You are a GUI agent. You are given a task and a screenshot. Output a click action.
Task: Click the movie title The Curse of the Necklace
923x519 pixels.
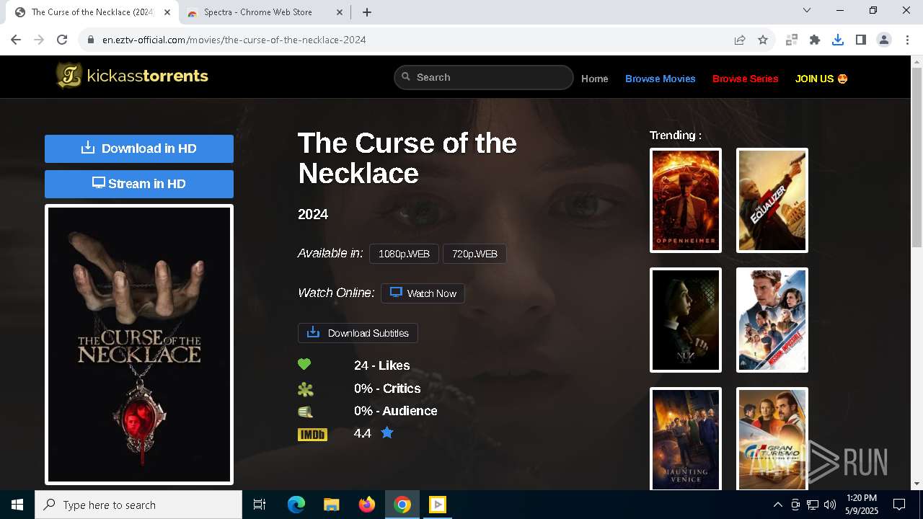tap(407, 158)
